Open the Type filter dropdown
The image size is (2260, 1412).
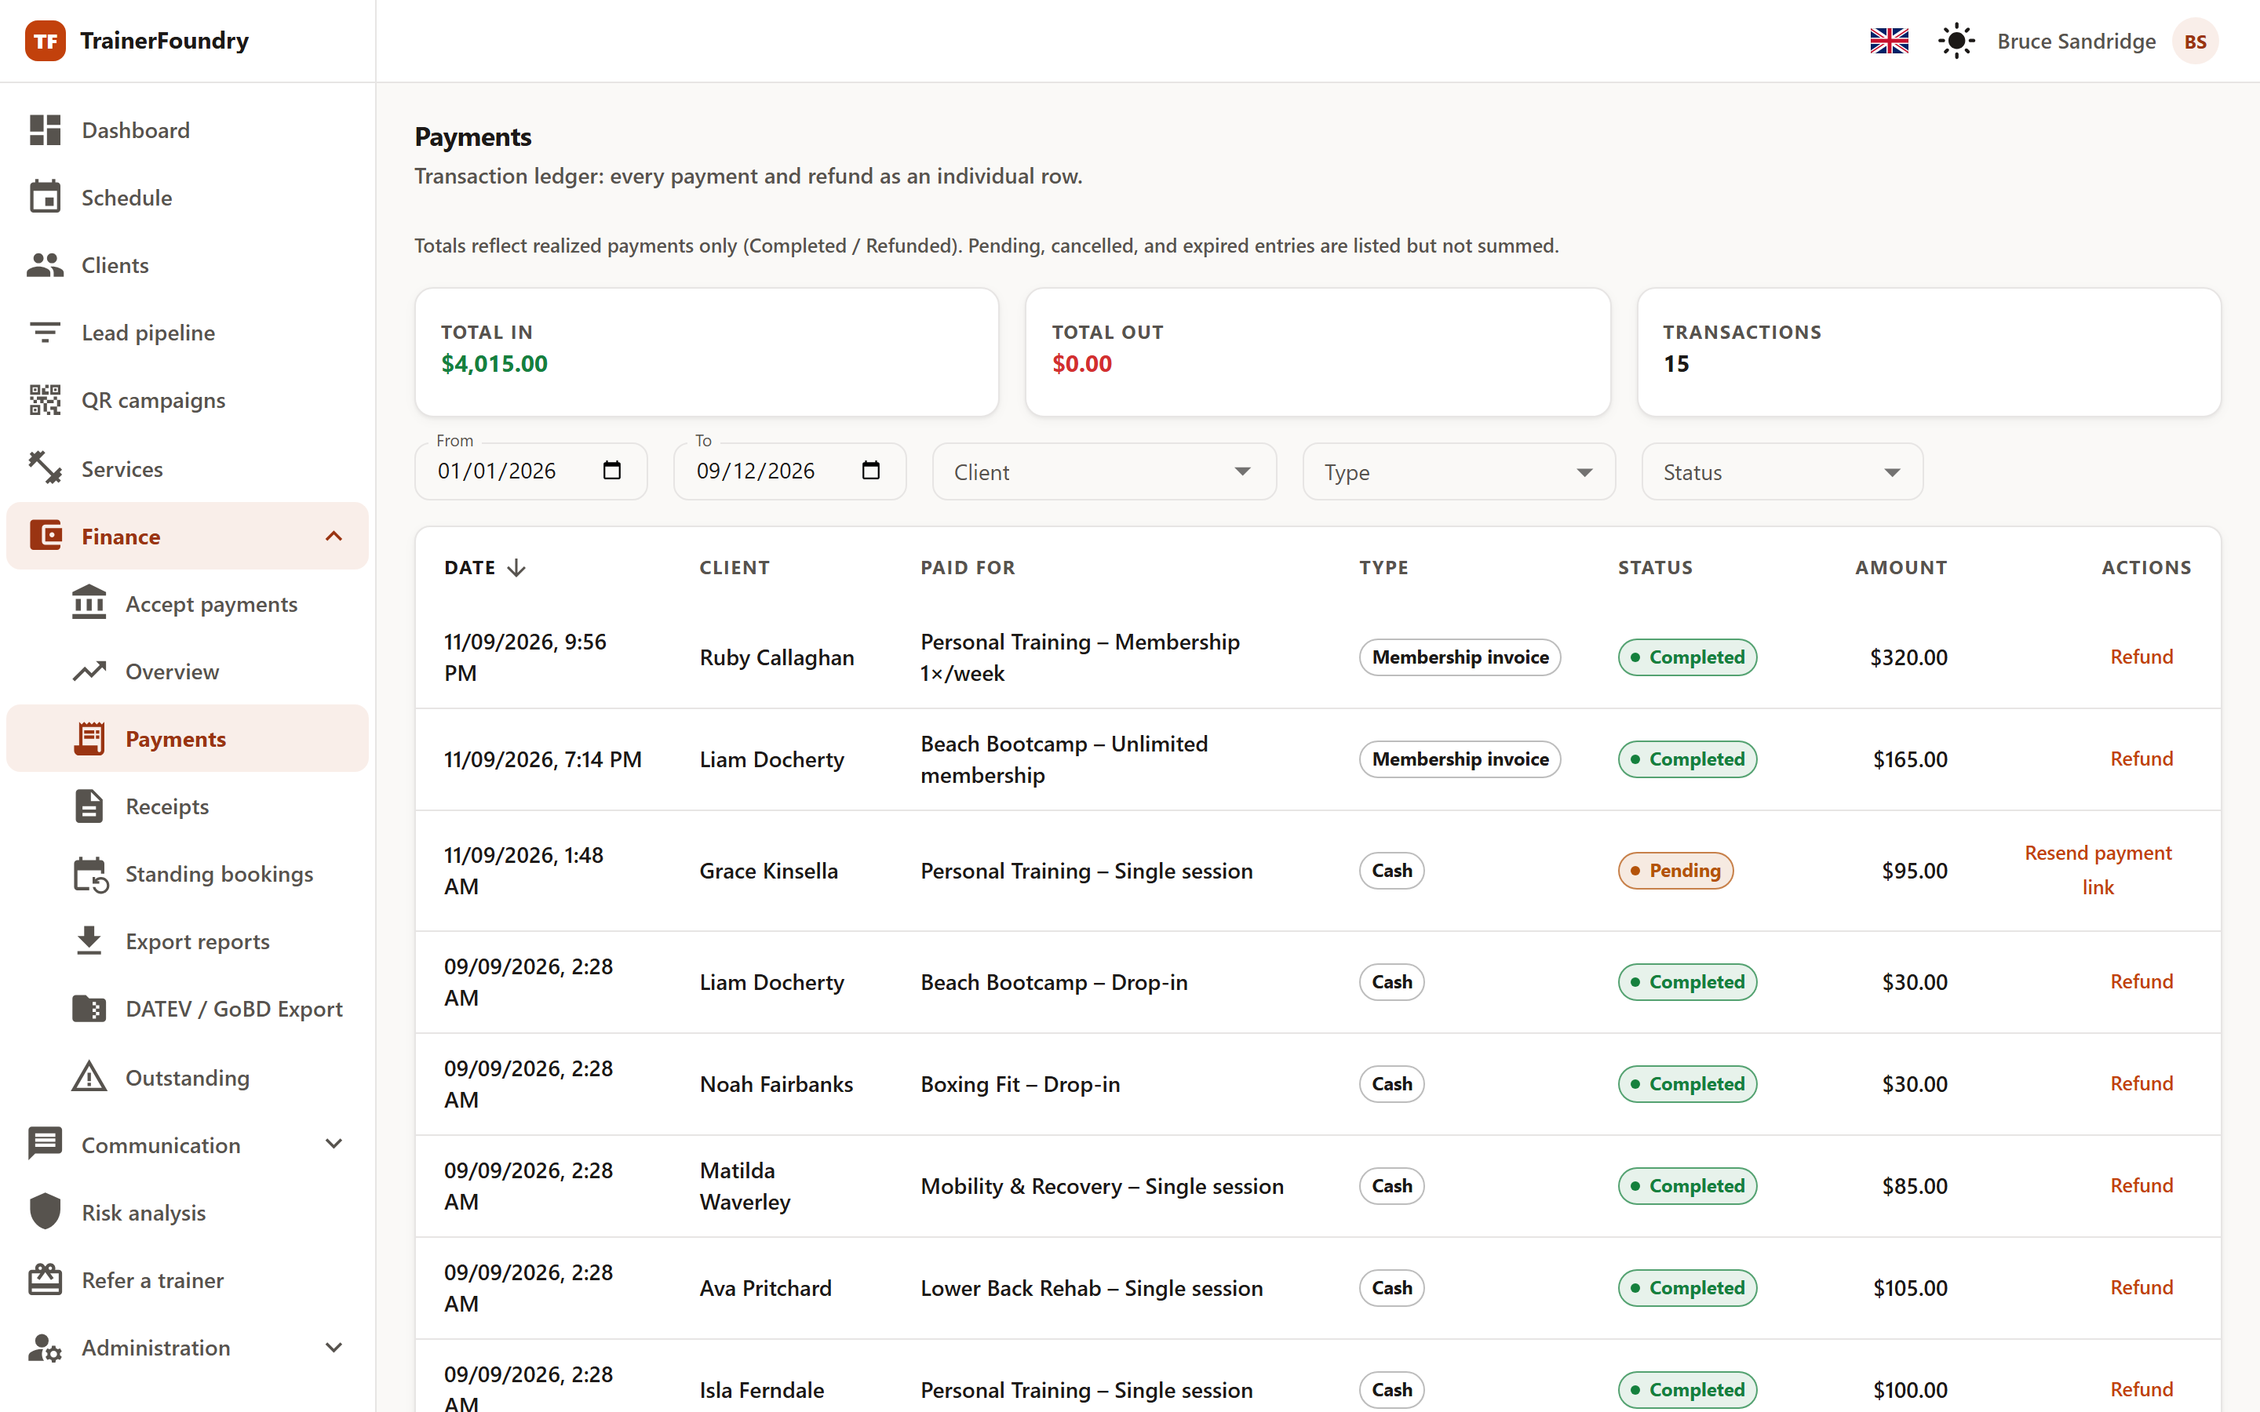click(1459, 471)
